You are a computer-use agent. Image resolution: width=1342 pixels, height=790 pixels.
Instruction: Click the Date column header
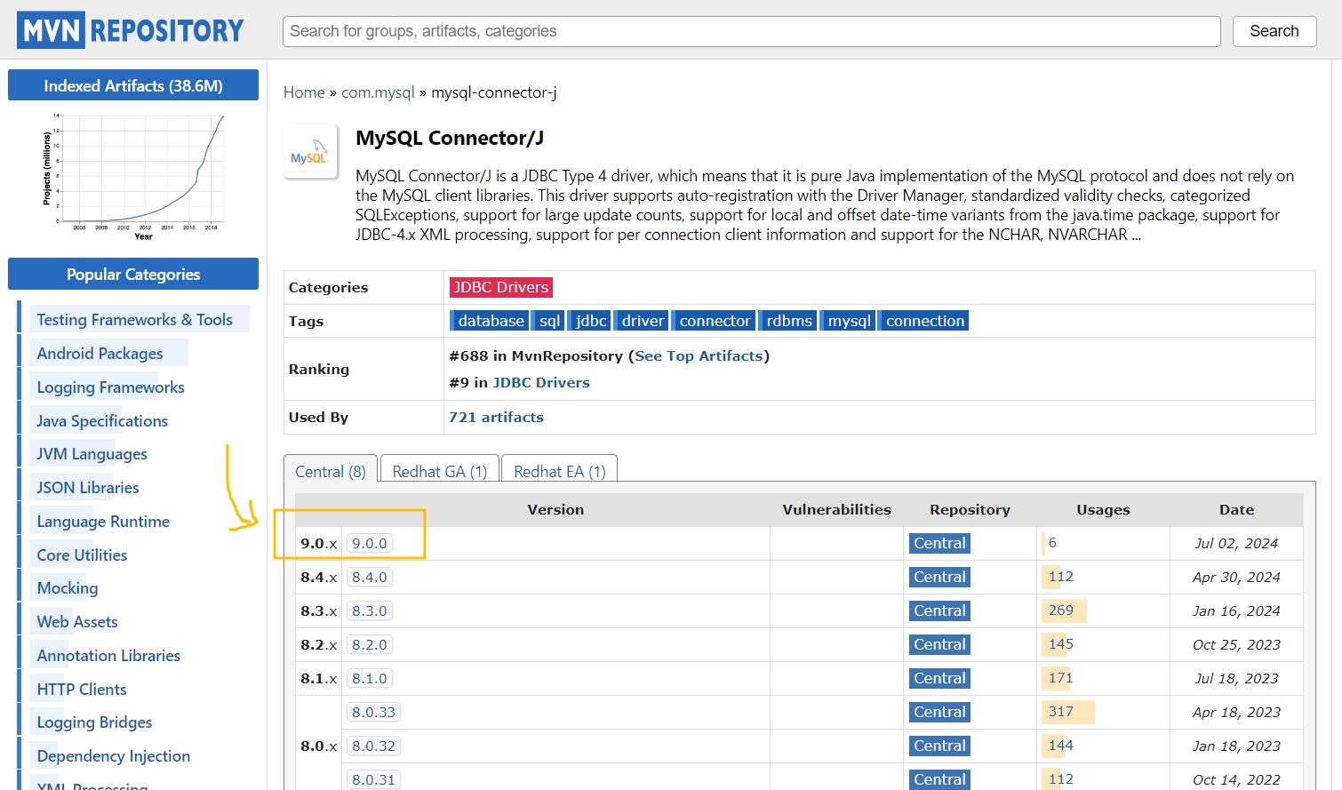1236,509
